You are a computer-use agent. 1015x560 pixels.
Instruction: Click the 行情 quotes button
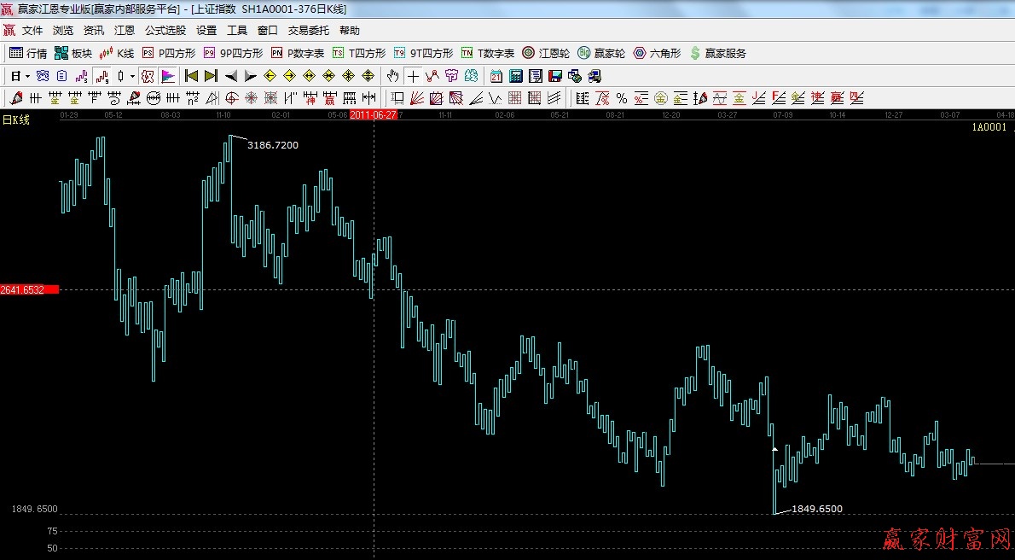28,53
